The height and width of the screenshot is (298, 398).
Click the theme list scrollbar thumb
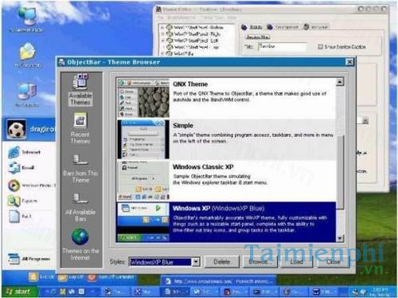coord(340,171)
